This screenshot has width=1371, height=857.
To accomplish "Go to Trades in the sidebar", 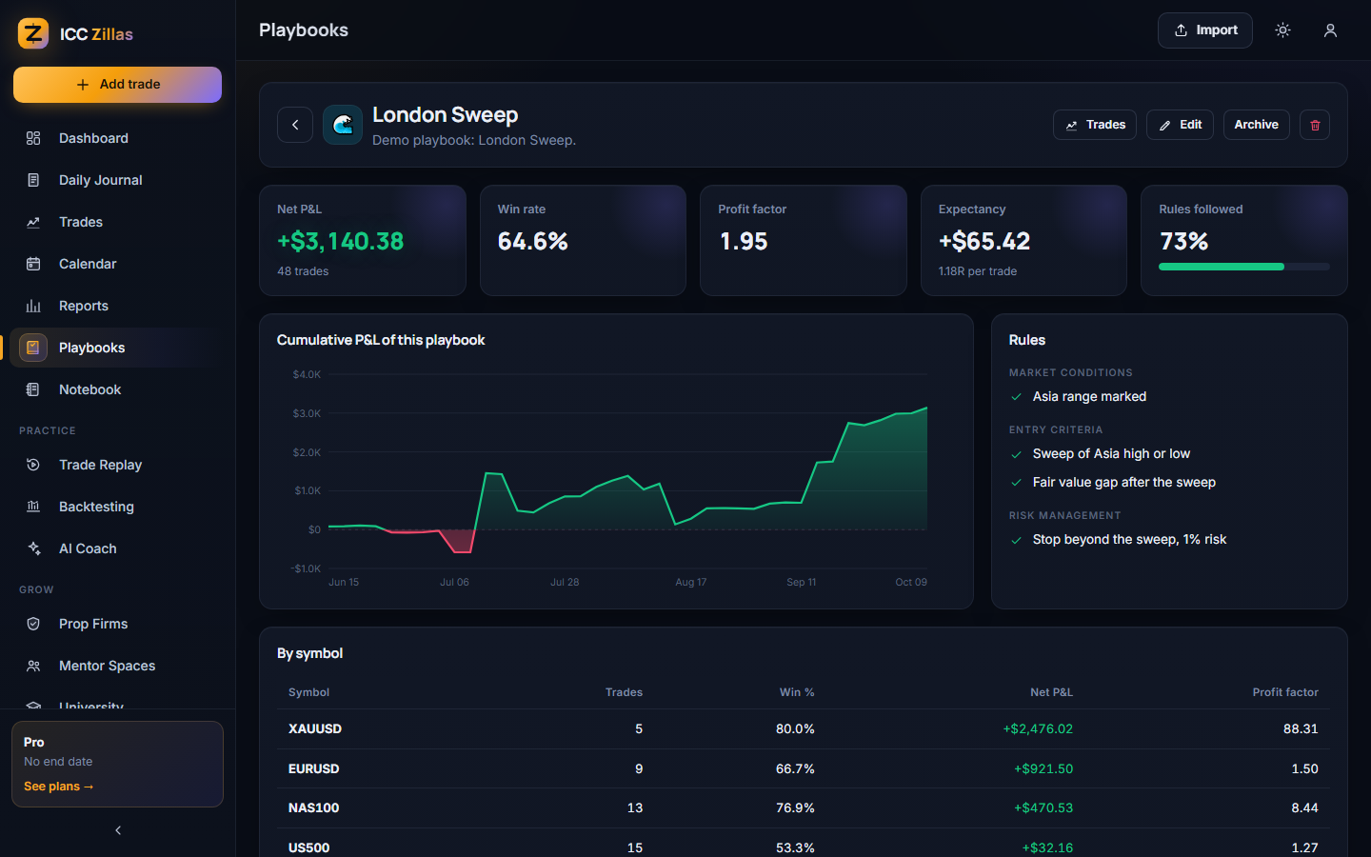I will (117, 222).
